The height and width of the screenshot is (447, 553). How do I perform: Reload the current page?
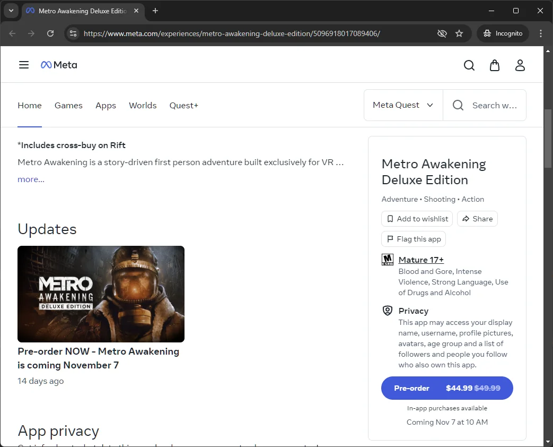click(50, 33)
